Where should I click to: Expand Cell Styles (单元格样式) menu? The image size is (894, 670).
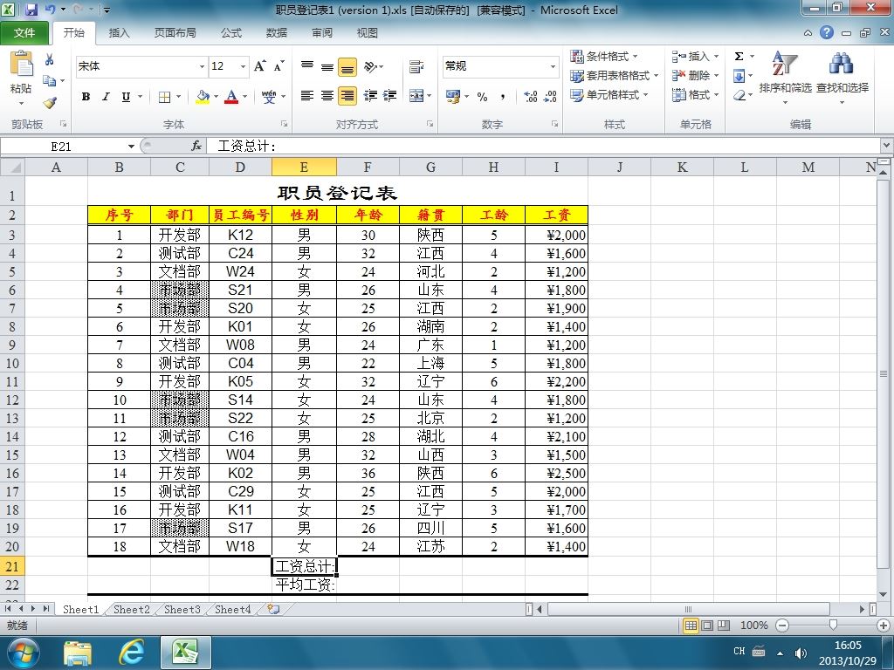pos(609,95)
